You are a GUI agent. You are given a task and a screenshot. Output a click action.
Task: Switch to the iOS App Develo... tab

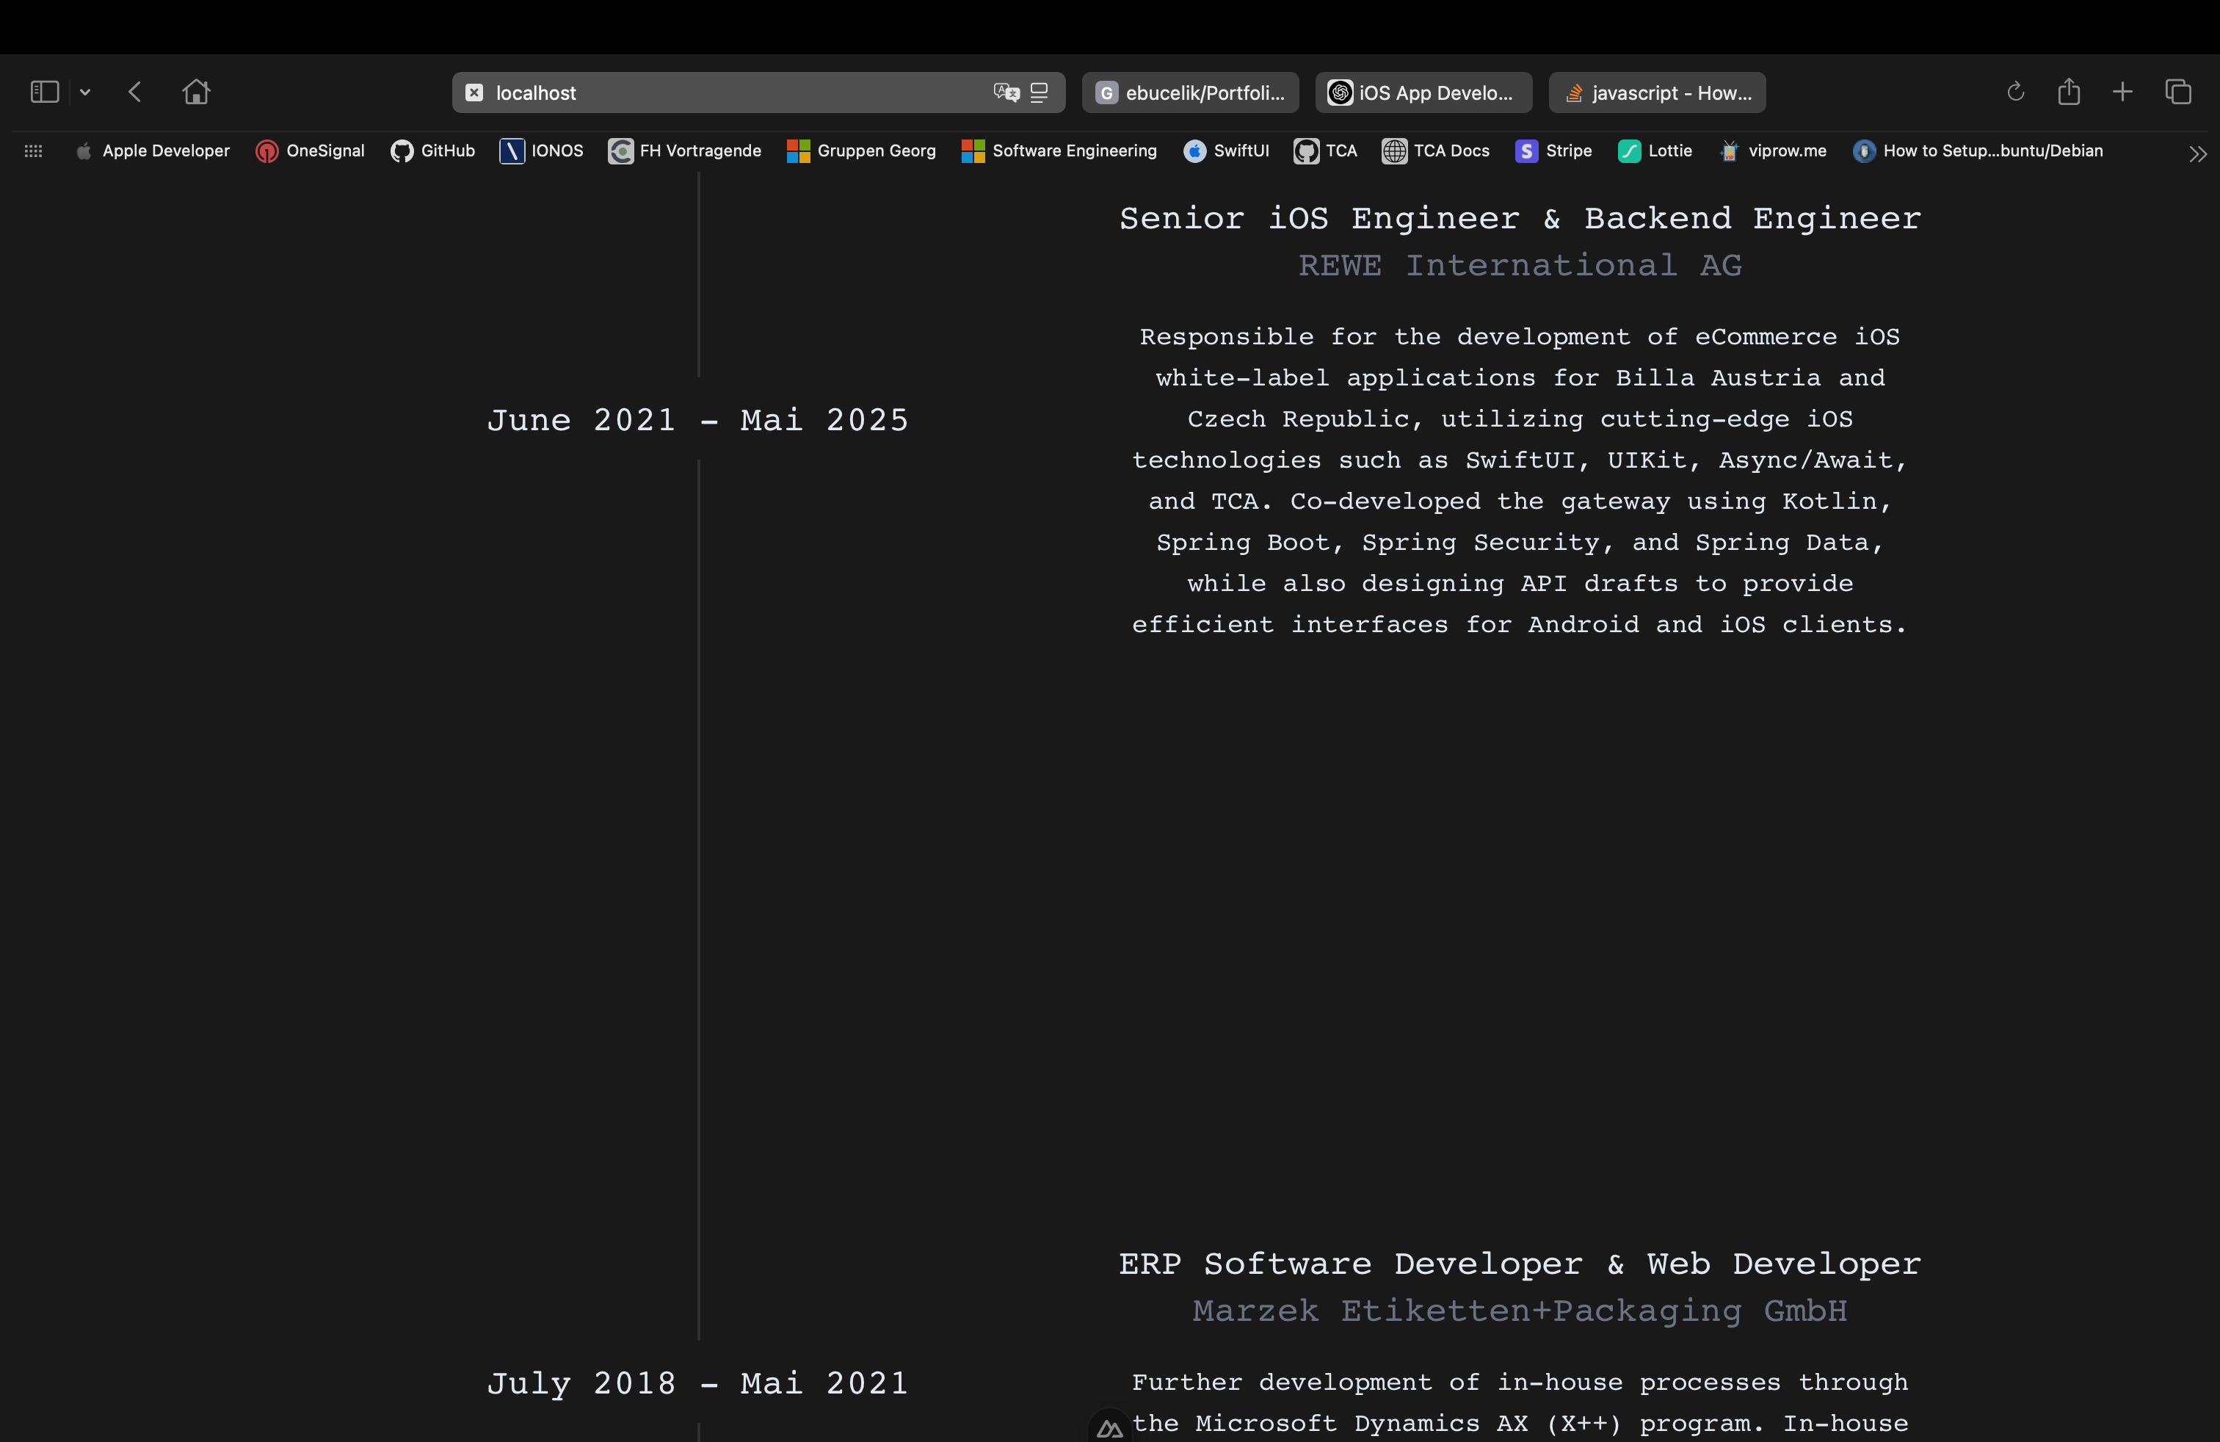[1423, 93]
